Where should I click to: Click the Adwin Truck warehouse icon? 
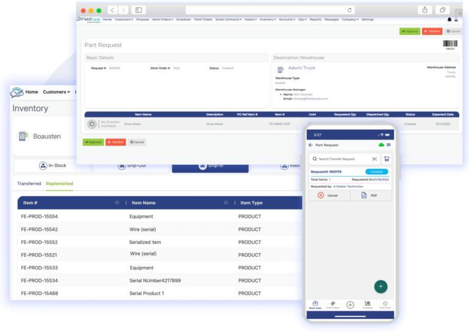coord(280,69)
